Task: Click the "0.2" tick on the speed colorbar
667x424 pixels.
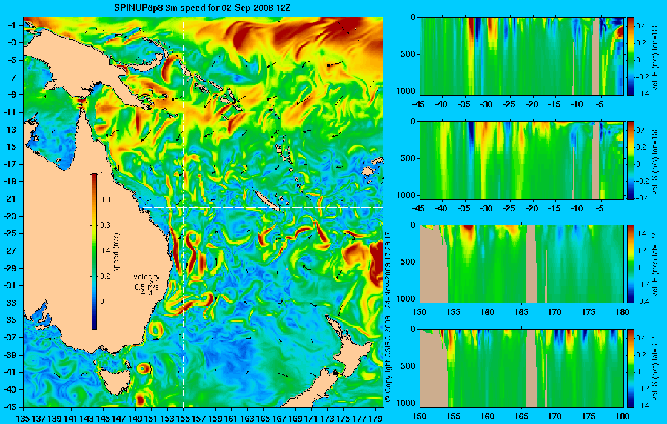Action: (x=105, y=276)
